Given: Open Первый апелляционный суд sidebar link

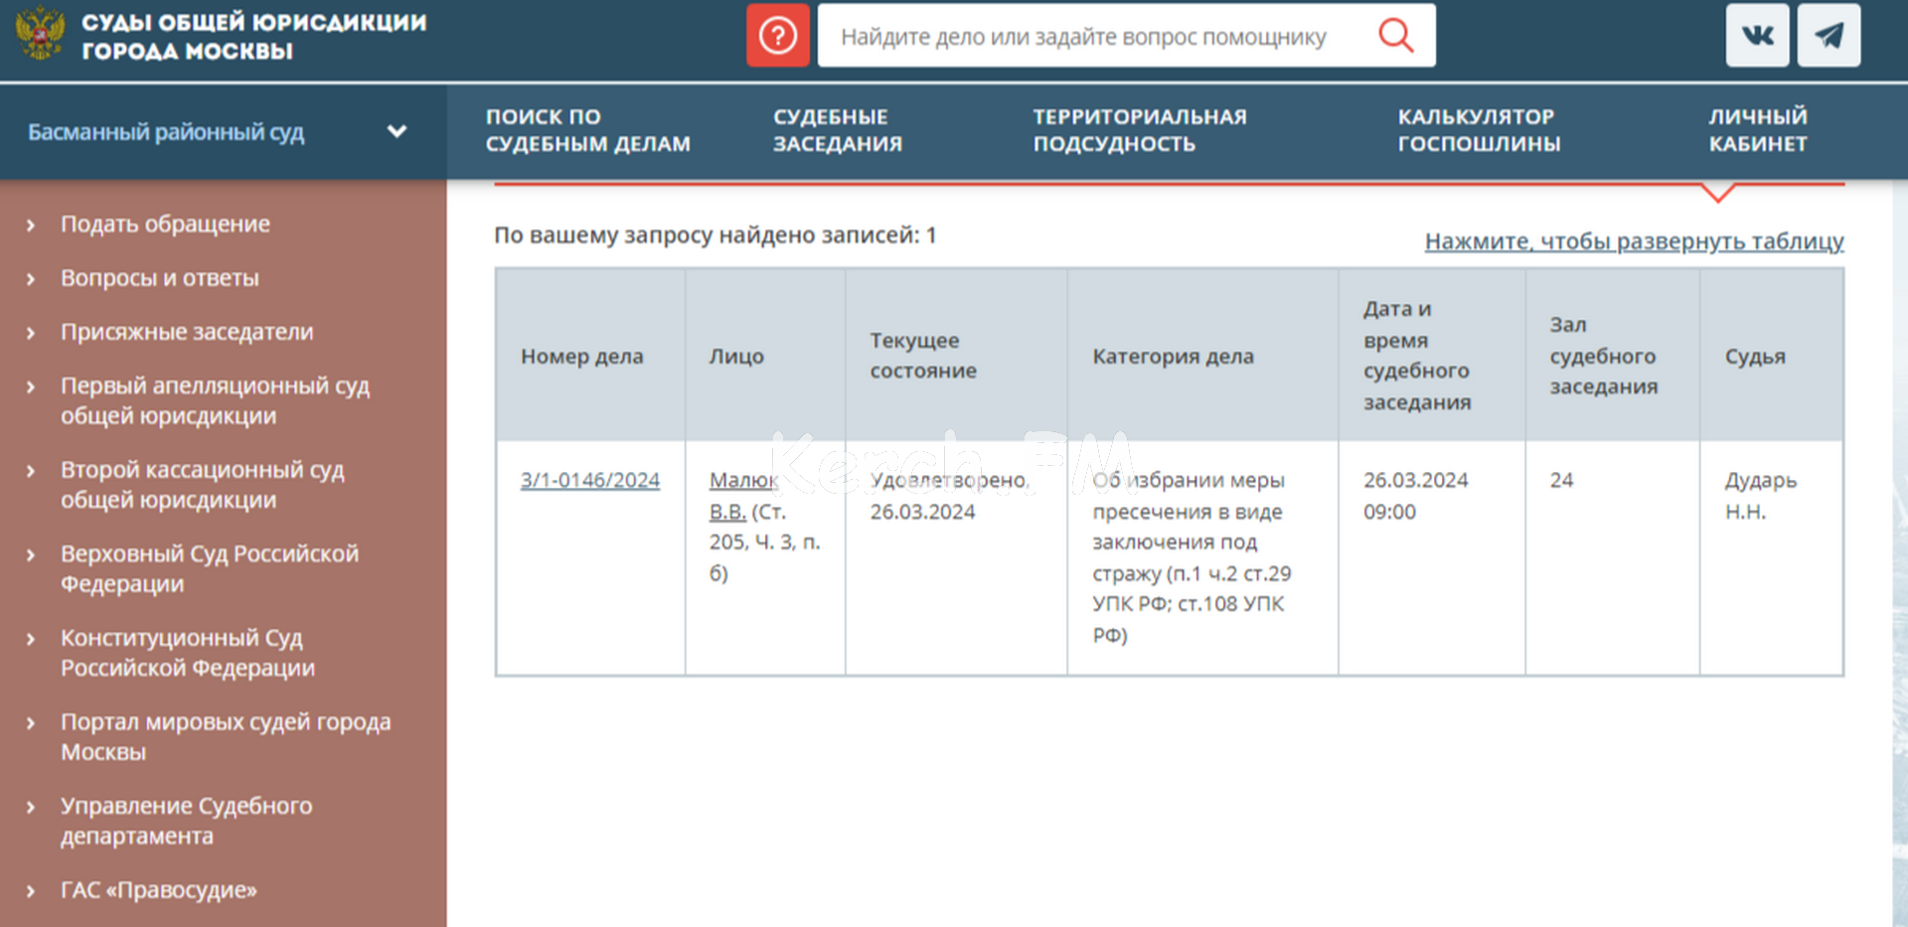Looking at the screenshot, I should (x=215, y=400).
